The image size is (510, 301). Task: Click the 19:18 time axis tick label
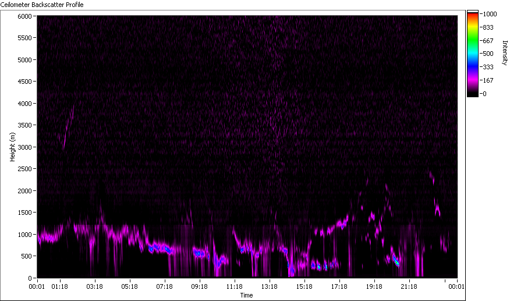tap(374, 286)
